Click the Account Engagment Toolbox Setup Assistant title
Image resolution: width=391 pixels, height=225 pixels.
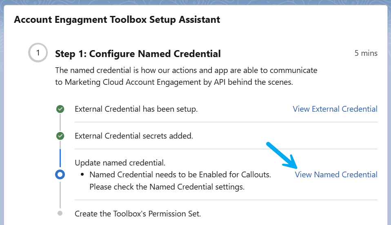[x=117, y=20]
